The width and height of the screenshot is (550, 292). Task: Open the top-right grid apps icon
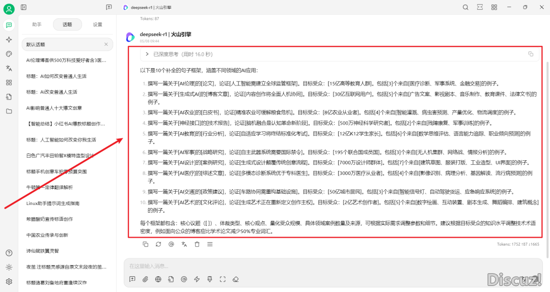tap(494, 7)
